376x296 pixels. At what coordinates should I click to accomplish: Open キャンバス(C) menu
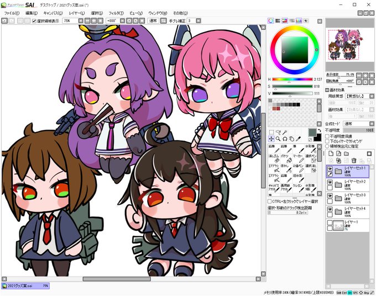click(53, 13)
